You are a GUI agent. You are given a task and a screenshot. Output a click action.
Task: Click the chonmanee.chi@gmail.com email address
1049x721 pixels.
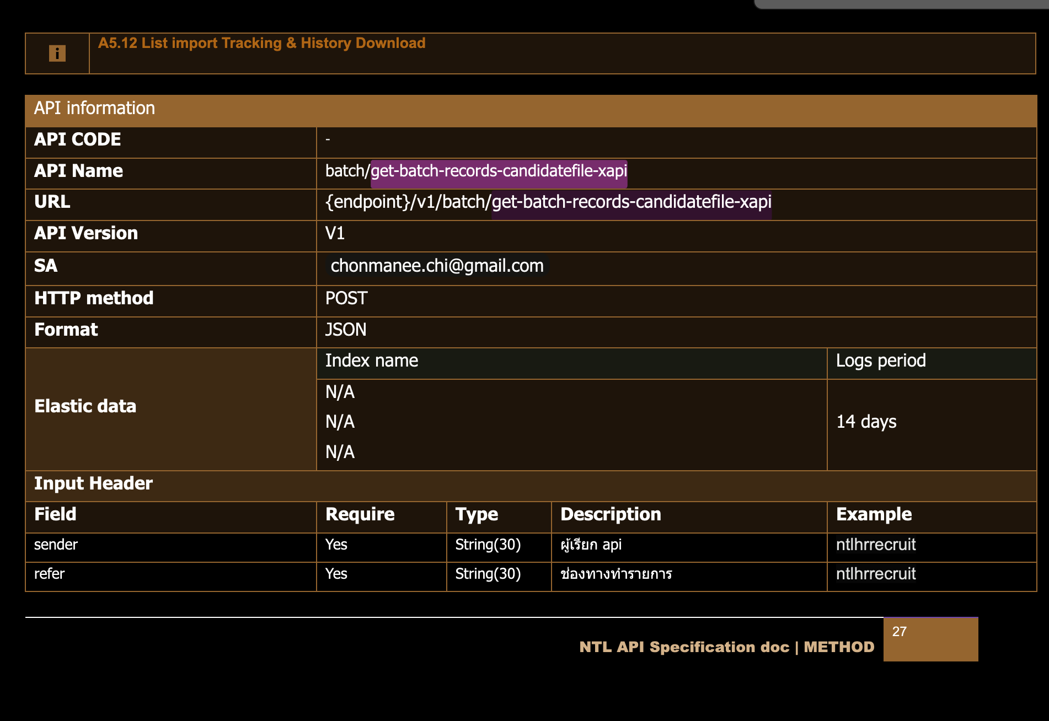(437, 266)
